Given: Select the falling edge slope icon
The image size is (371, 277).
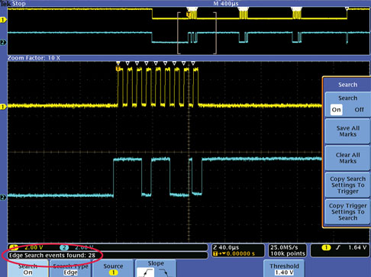Looking at the screenshot, I should click(x=164, y=272).
